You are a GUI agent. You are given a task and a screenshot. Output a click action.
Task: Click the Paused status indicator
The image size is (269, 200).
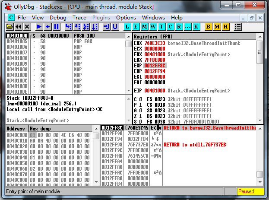point(250,191)
